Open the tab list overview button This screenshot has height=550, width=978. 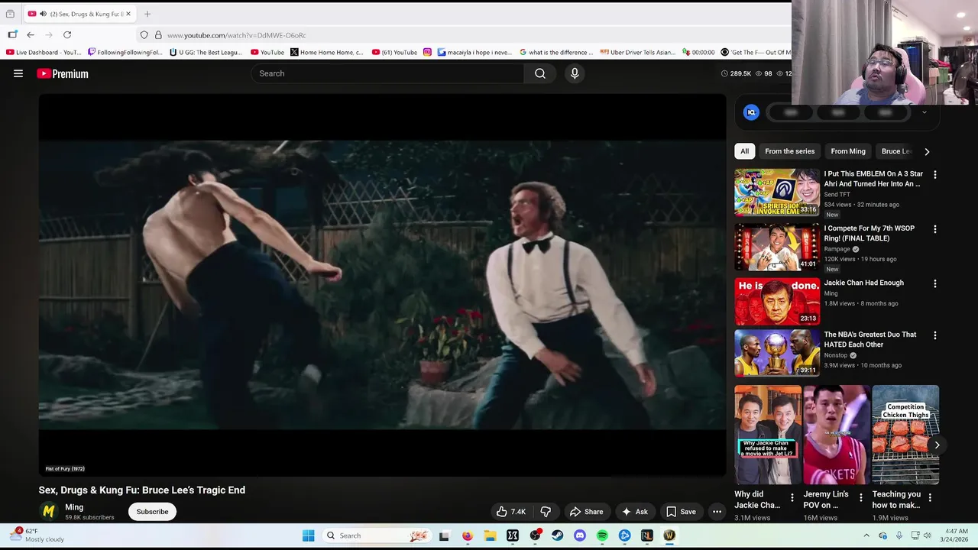[10, 14]
